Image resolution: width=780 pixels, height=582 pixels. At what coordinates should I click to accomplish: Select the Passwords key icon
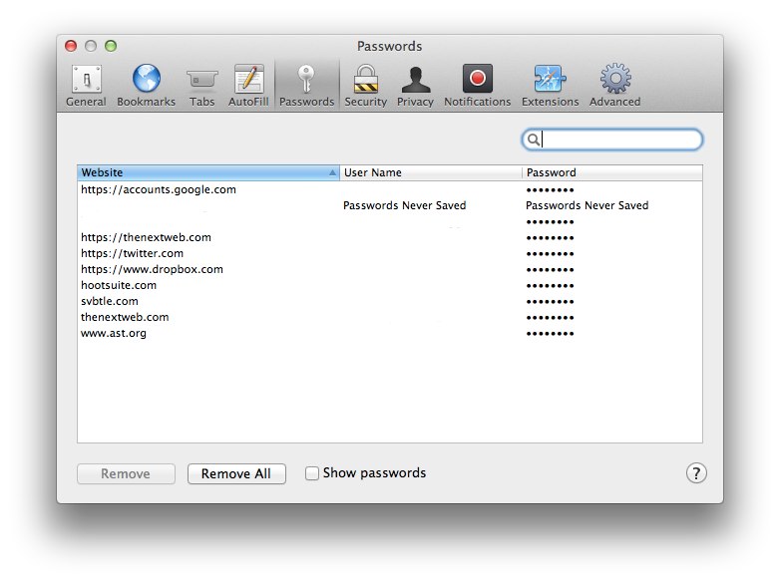[x=306, y=86]
